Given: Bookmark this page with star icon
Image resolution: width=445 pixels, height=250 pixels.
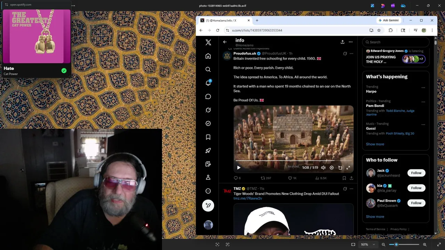Looking at the screenshot, I should [x=379, y=30].
